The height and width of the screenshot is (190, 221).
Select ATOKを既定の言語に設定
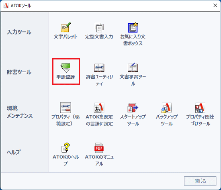point(99,114)
